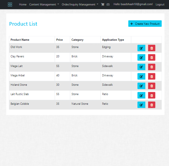
Task: Delete the Clay Pavers product
Action: (151, 57)
